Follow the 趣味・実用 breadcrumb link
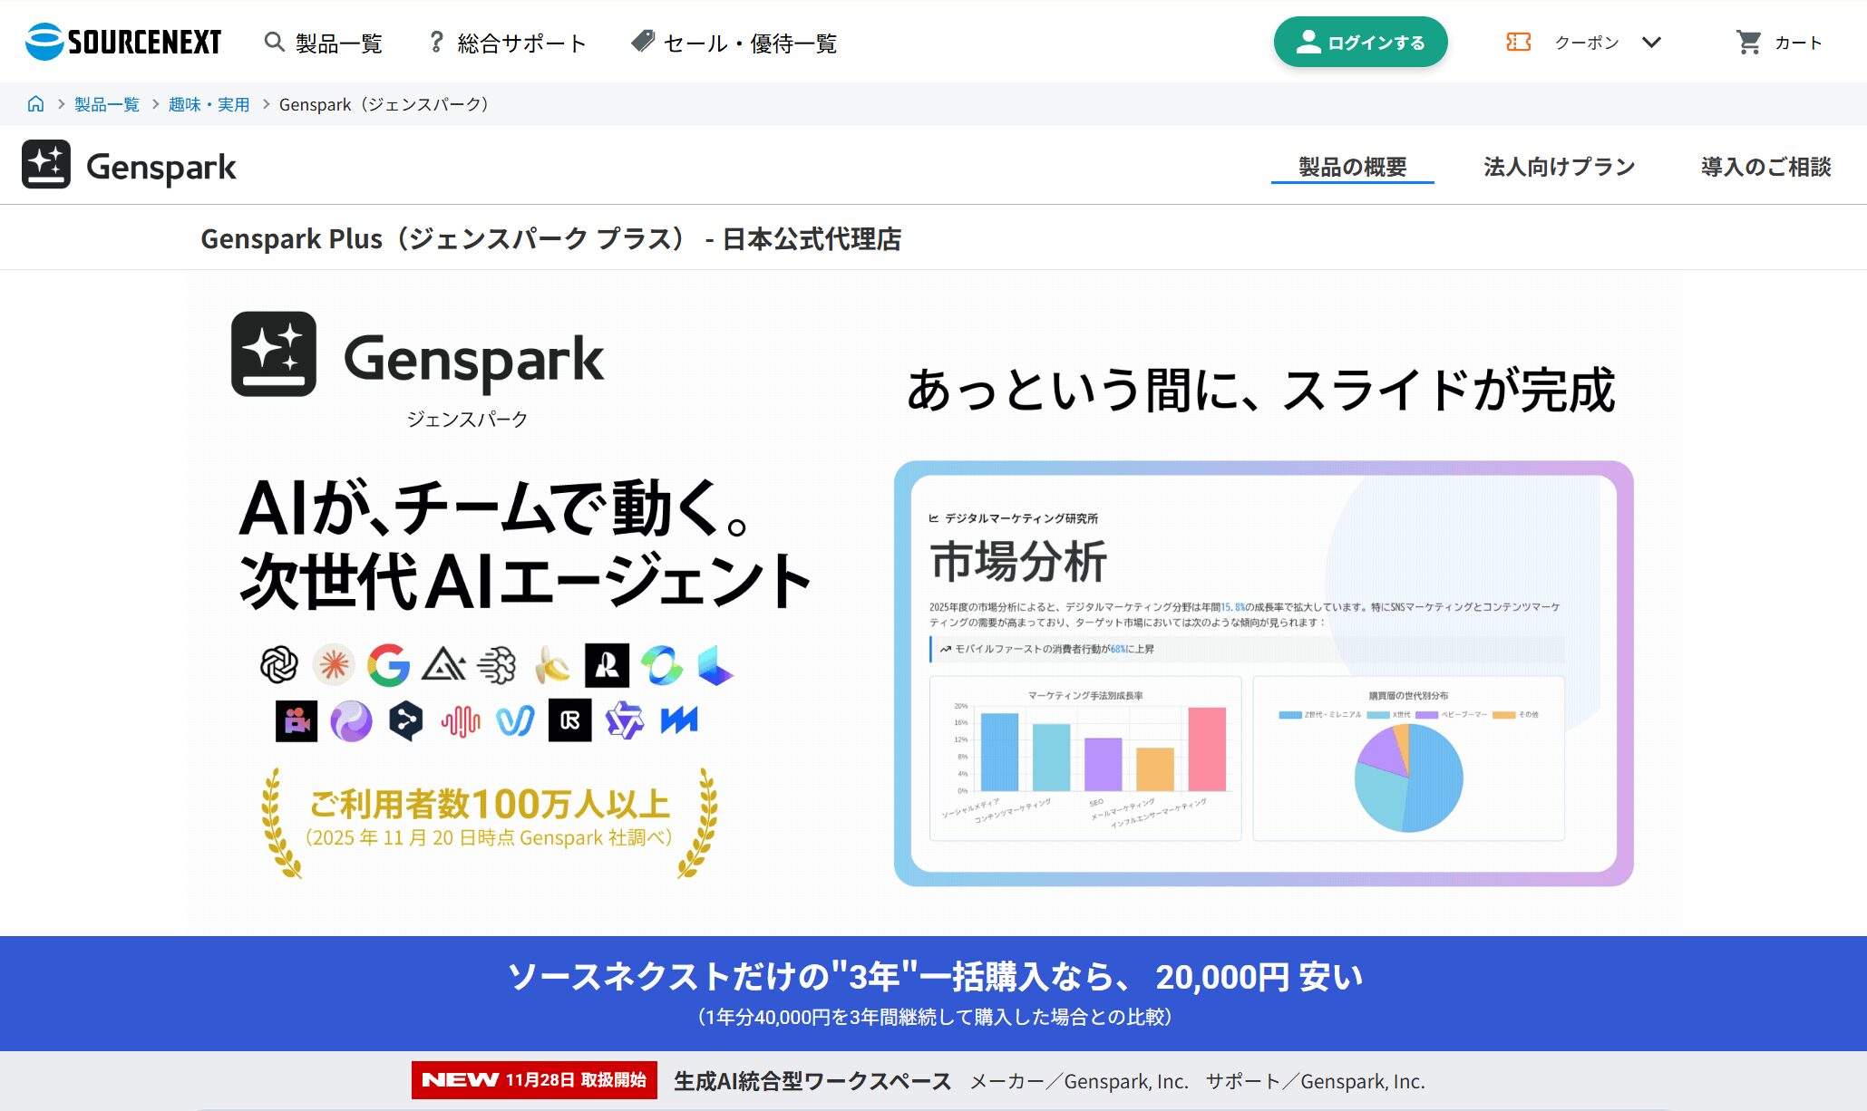The width and height of the screenshot is (1867, 1111). point(209,104)
